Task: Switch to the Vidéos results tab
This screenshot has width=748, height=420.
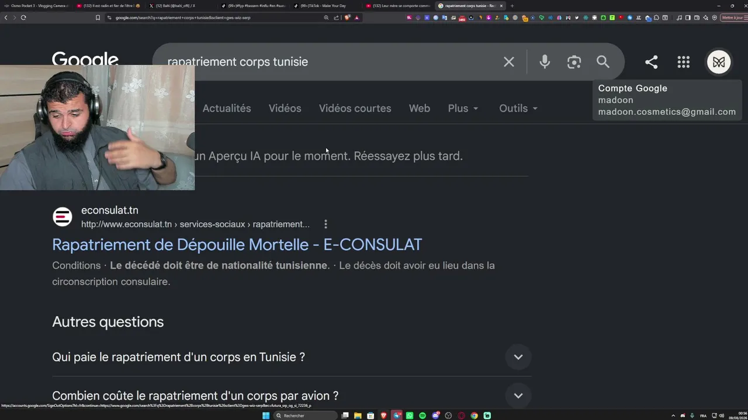Action: 285,108
